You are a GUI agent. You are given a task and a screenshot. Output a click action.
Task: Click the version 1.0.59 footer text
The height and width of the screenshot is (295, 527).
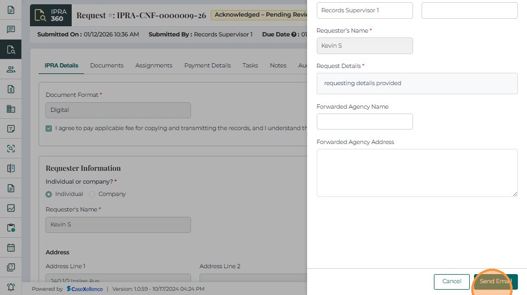click(x=158, y=289)
